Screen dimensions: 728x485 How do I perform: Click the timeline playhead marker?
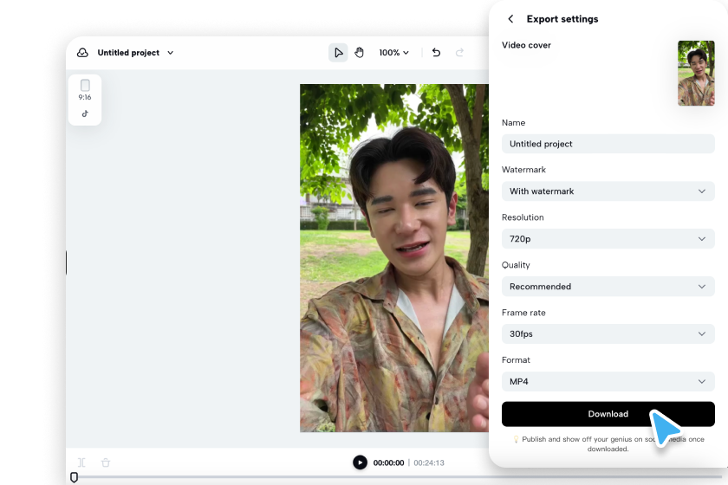(74, 477)
